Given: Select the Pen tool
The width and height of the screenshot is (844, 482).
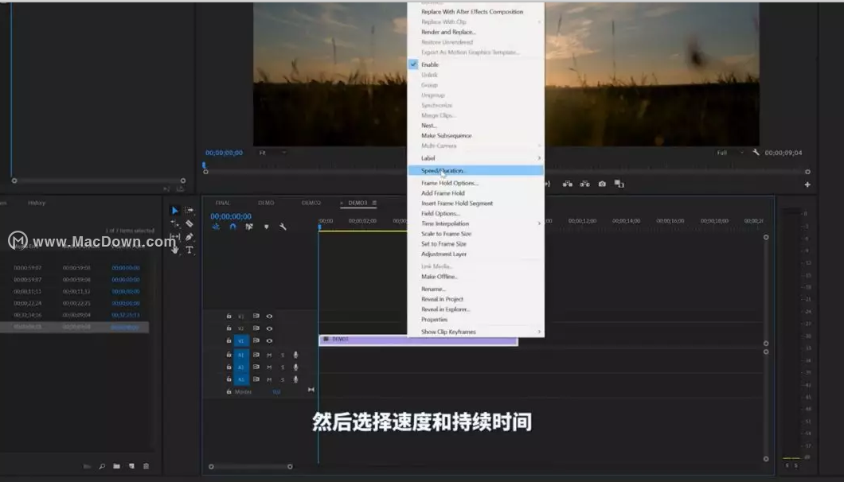Looking at the screenshot, I should click(190, 237).
